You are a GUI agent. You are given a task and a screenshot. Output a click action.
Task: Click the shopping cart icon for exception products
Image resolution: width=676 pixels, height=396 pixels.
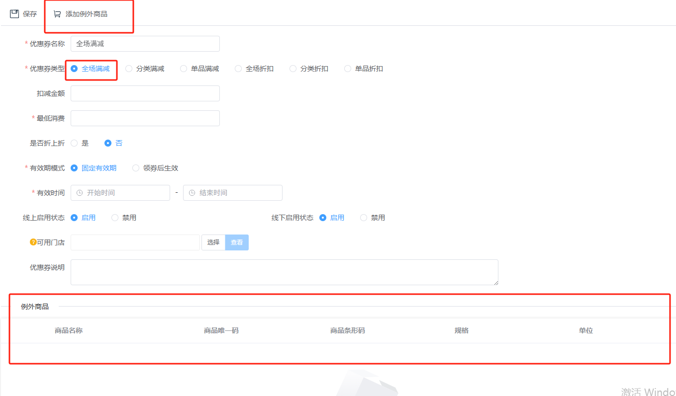click(x=57, y=14)
